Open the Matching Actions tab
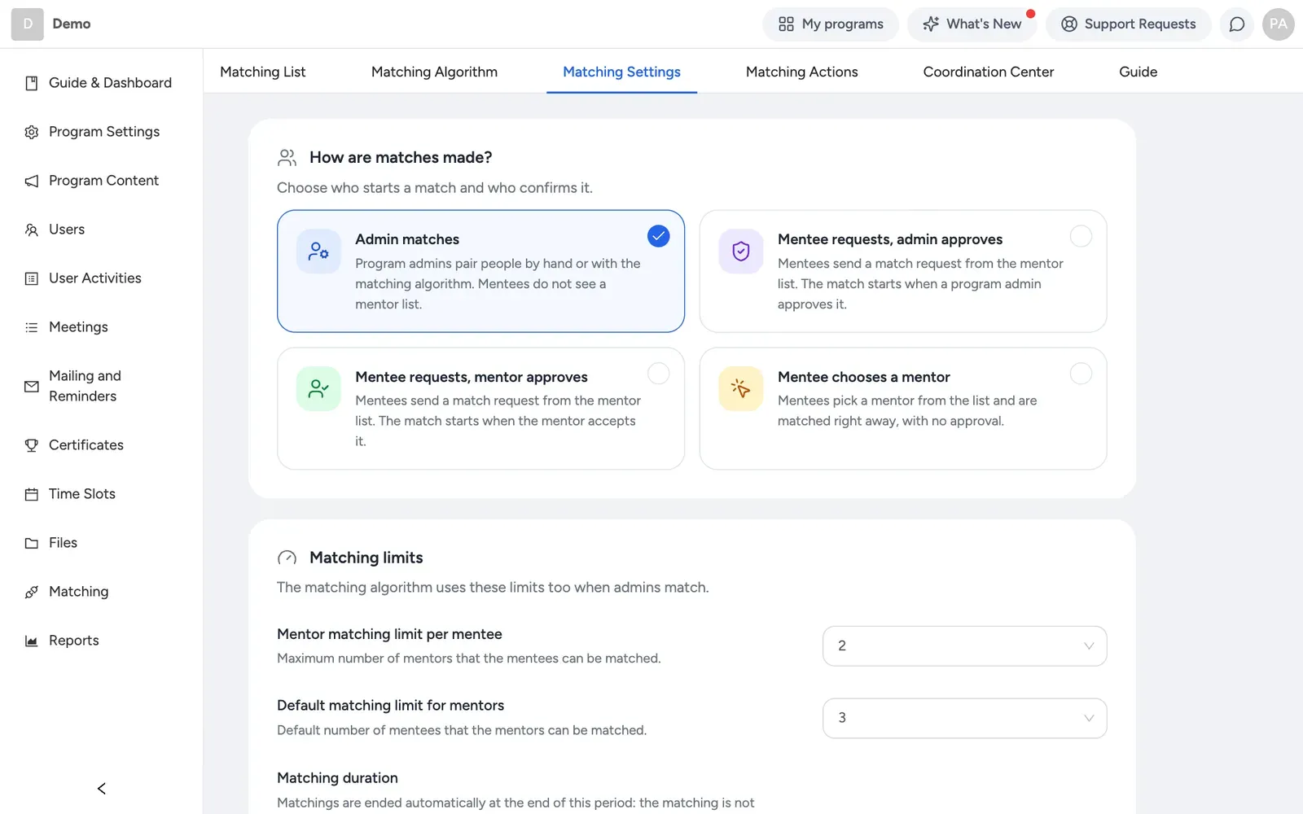The image size is (1303, 814). click(x=801, y=72)
